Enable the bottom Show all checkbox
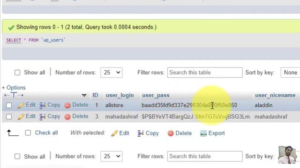The image size is (300, 168). coord(17,156)
